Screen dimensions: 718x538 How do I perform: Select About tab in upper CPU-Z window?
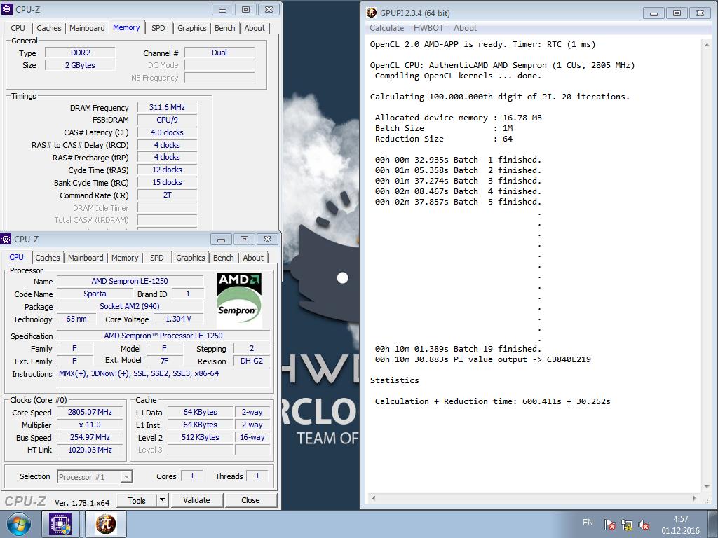255,28
